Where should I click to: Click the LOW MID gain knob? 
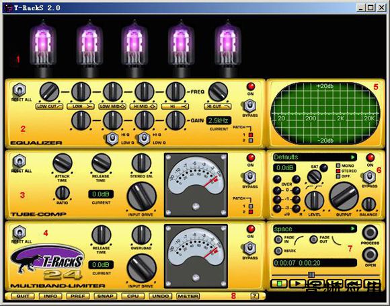pos(113,120)
